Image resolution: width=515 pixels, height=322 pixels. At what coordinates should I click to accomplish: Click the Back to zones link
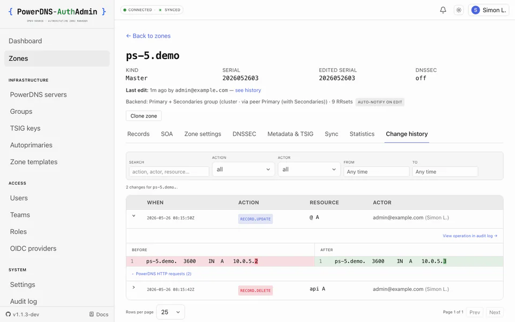point(148,36)
